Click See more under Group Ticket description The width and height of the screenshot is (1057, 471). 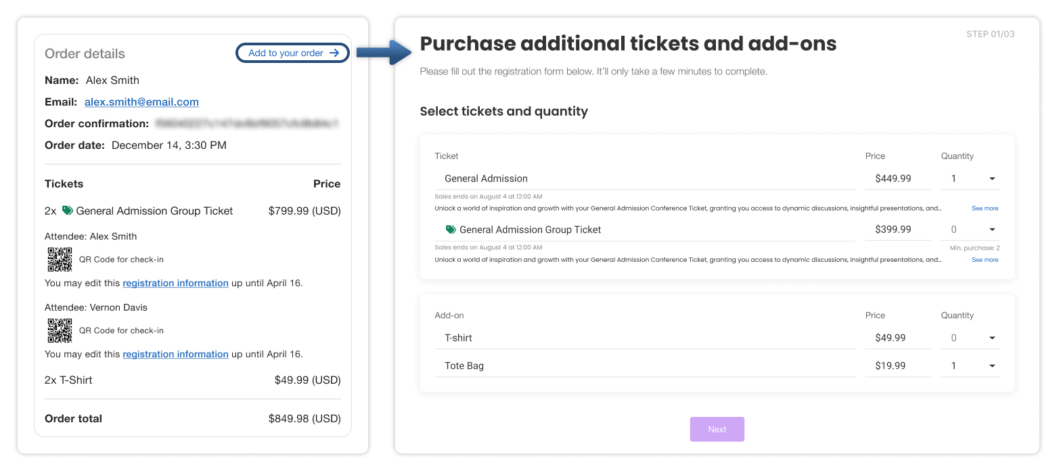pos(985,260)
